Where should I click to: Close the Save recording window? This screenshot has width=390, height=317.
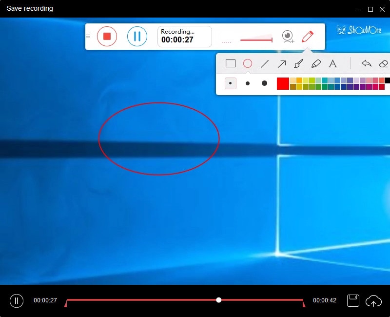point(382,9)
